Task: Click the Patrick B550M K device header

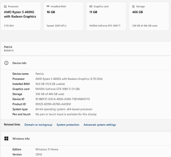Action: [86, 49]
